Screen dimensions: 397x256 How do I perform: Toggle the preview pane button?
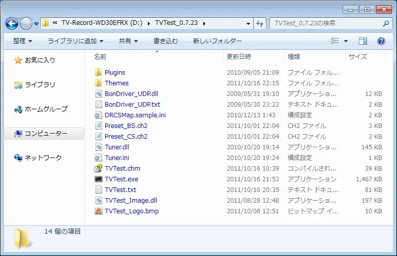tap(362, 41)
